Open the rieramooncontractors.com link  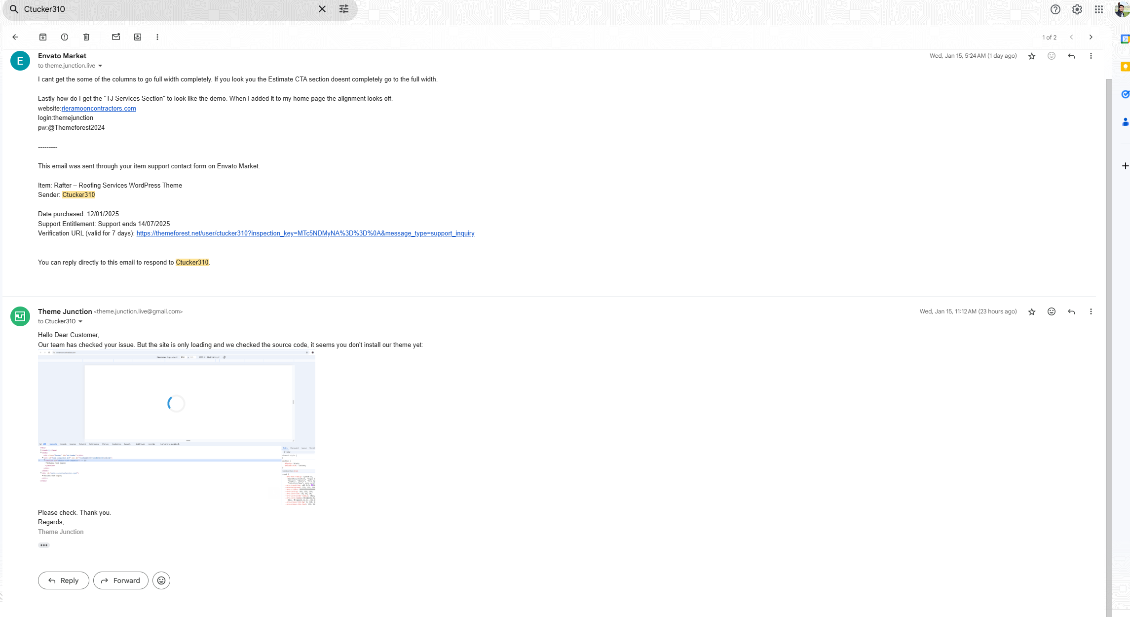pos(99,109)
